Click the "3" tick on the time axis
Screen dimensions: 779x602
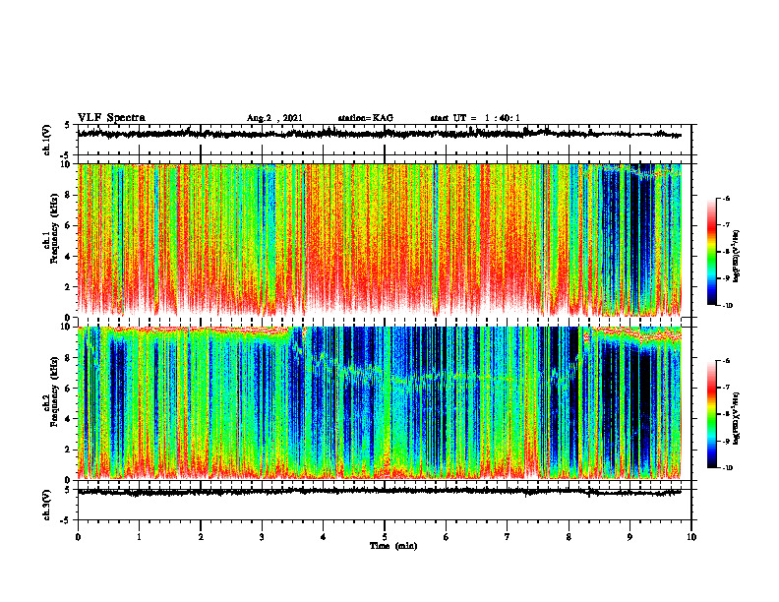[x=262, y=537]
